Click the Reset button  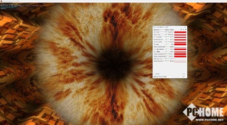tap(184, 74)
